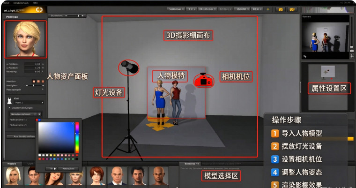The image size is (356, 188).
Task: Click Abbrechen in the color picker
Action: pos(68,168)
